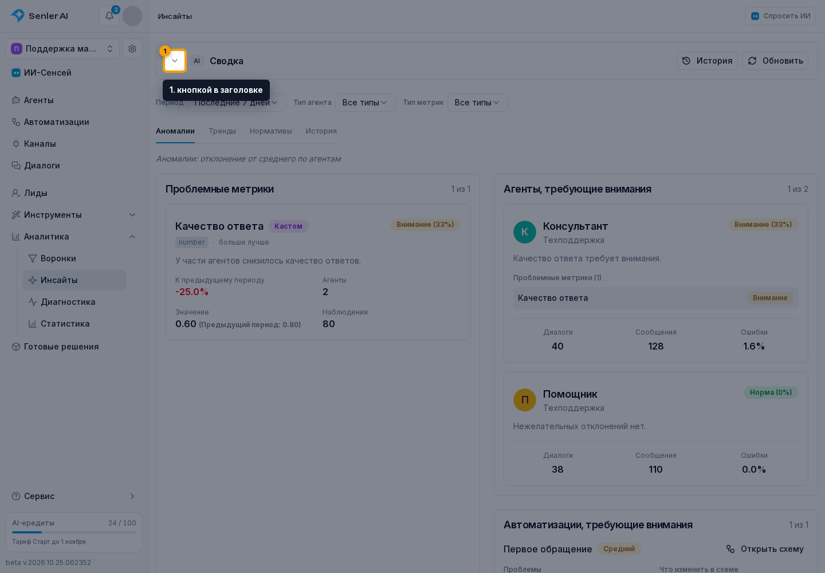
Task: Open Диалоги page
Action: [74, 166]
